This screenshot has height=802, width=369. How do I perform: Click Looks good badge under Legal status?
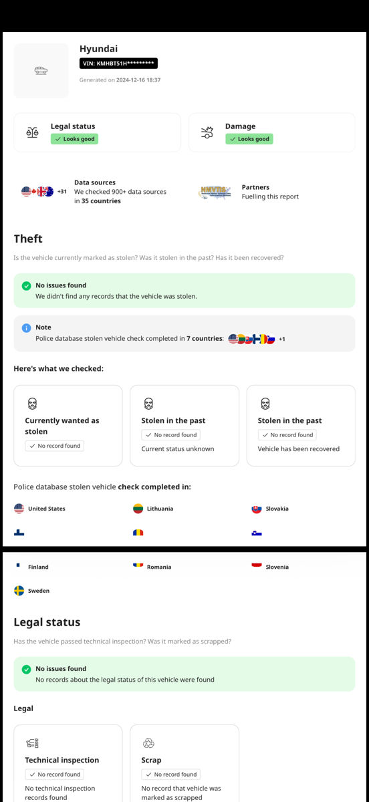(74, 139)
